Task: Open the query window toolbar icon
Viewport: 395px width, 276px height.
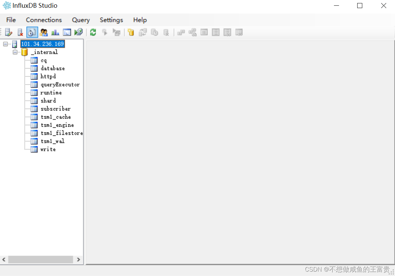Action: tap(67, 32)
